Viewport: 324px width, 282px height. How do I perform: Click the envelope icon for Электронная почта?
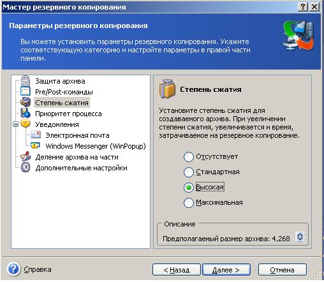(x=36, y=135)
